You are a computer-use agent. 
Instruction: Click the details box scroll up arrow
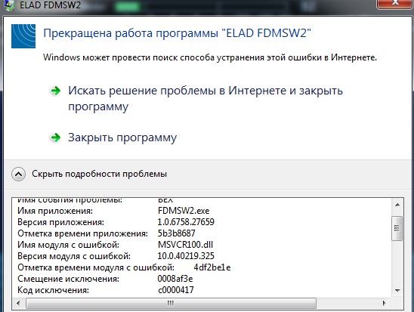click(x=397, y=205)
